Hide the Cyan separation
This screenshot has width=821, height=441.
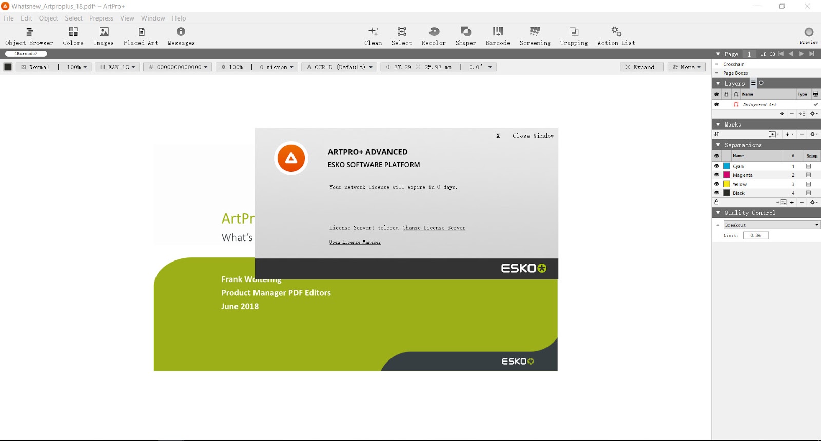click(717, 166)
